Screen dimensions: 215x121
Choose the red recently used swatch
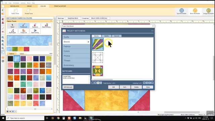point(27,49)
